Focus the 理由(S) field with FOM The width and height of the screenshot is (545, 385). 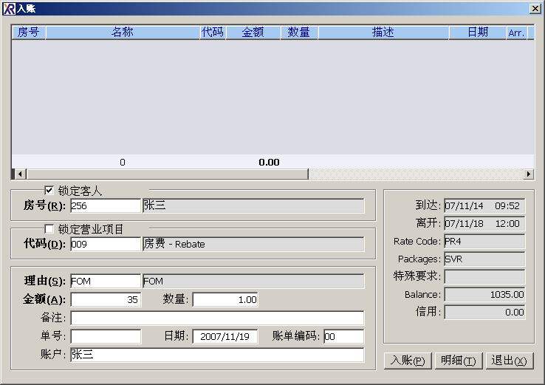106,281
